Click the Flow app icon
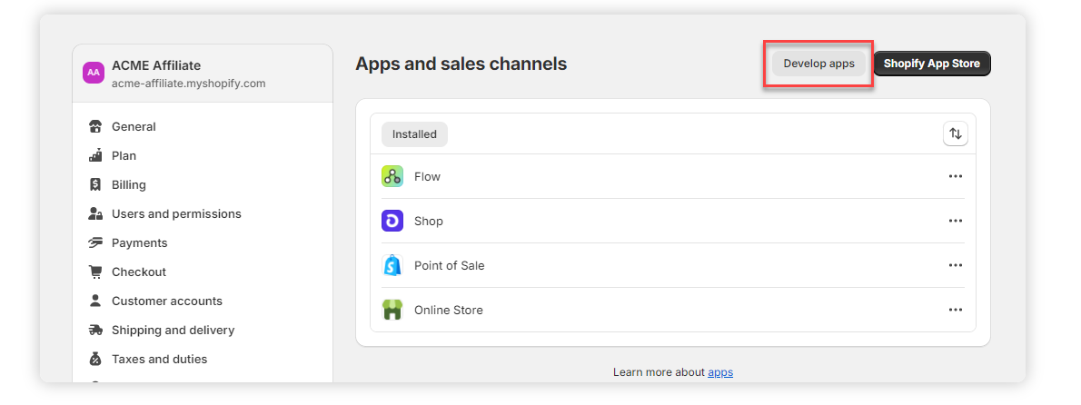This screenshot has width=1081, height=405. 392,177
